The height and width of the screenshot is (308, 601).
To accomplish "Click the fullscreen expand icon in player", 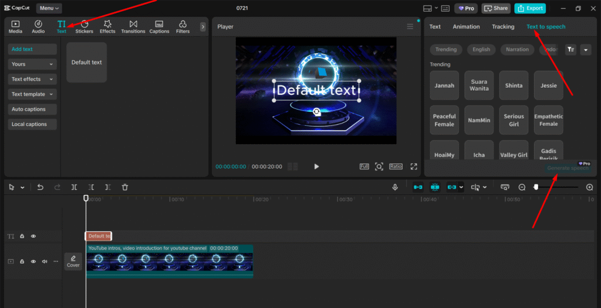I will click(x=414, y=166).
